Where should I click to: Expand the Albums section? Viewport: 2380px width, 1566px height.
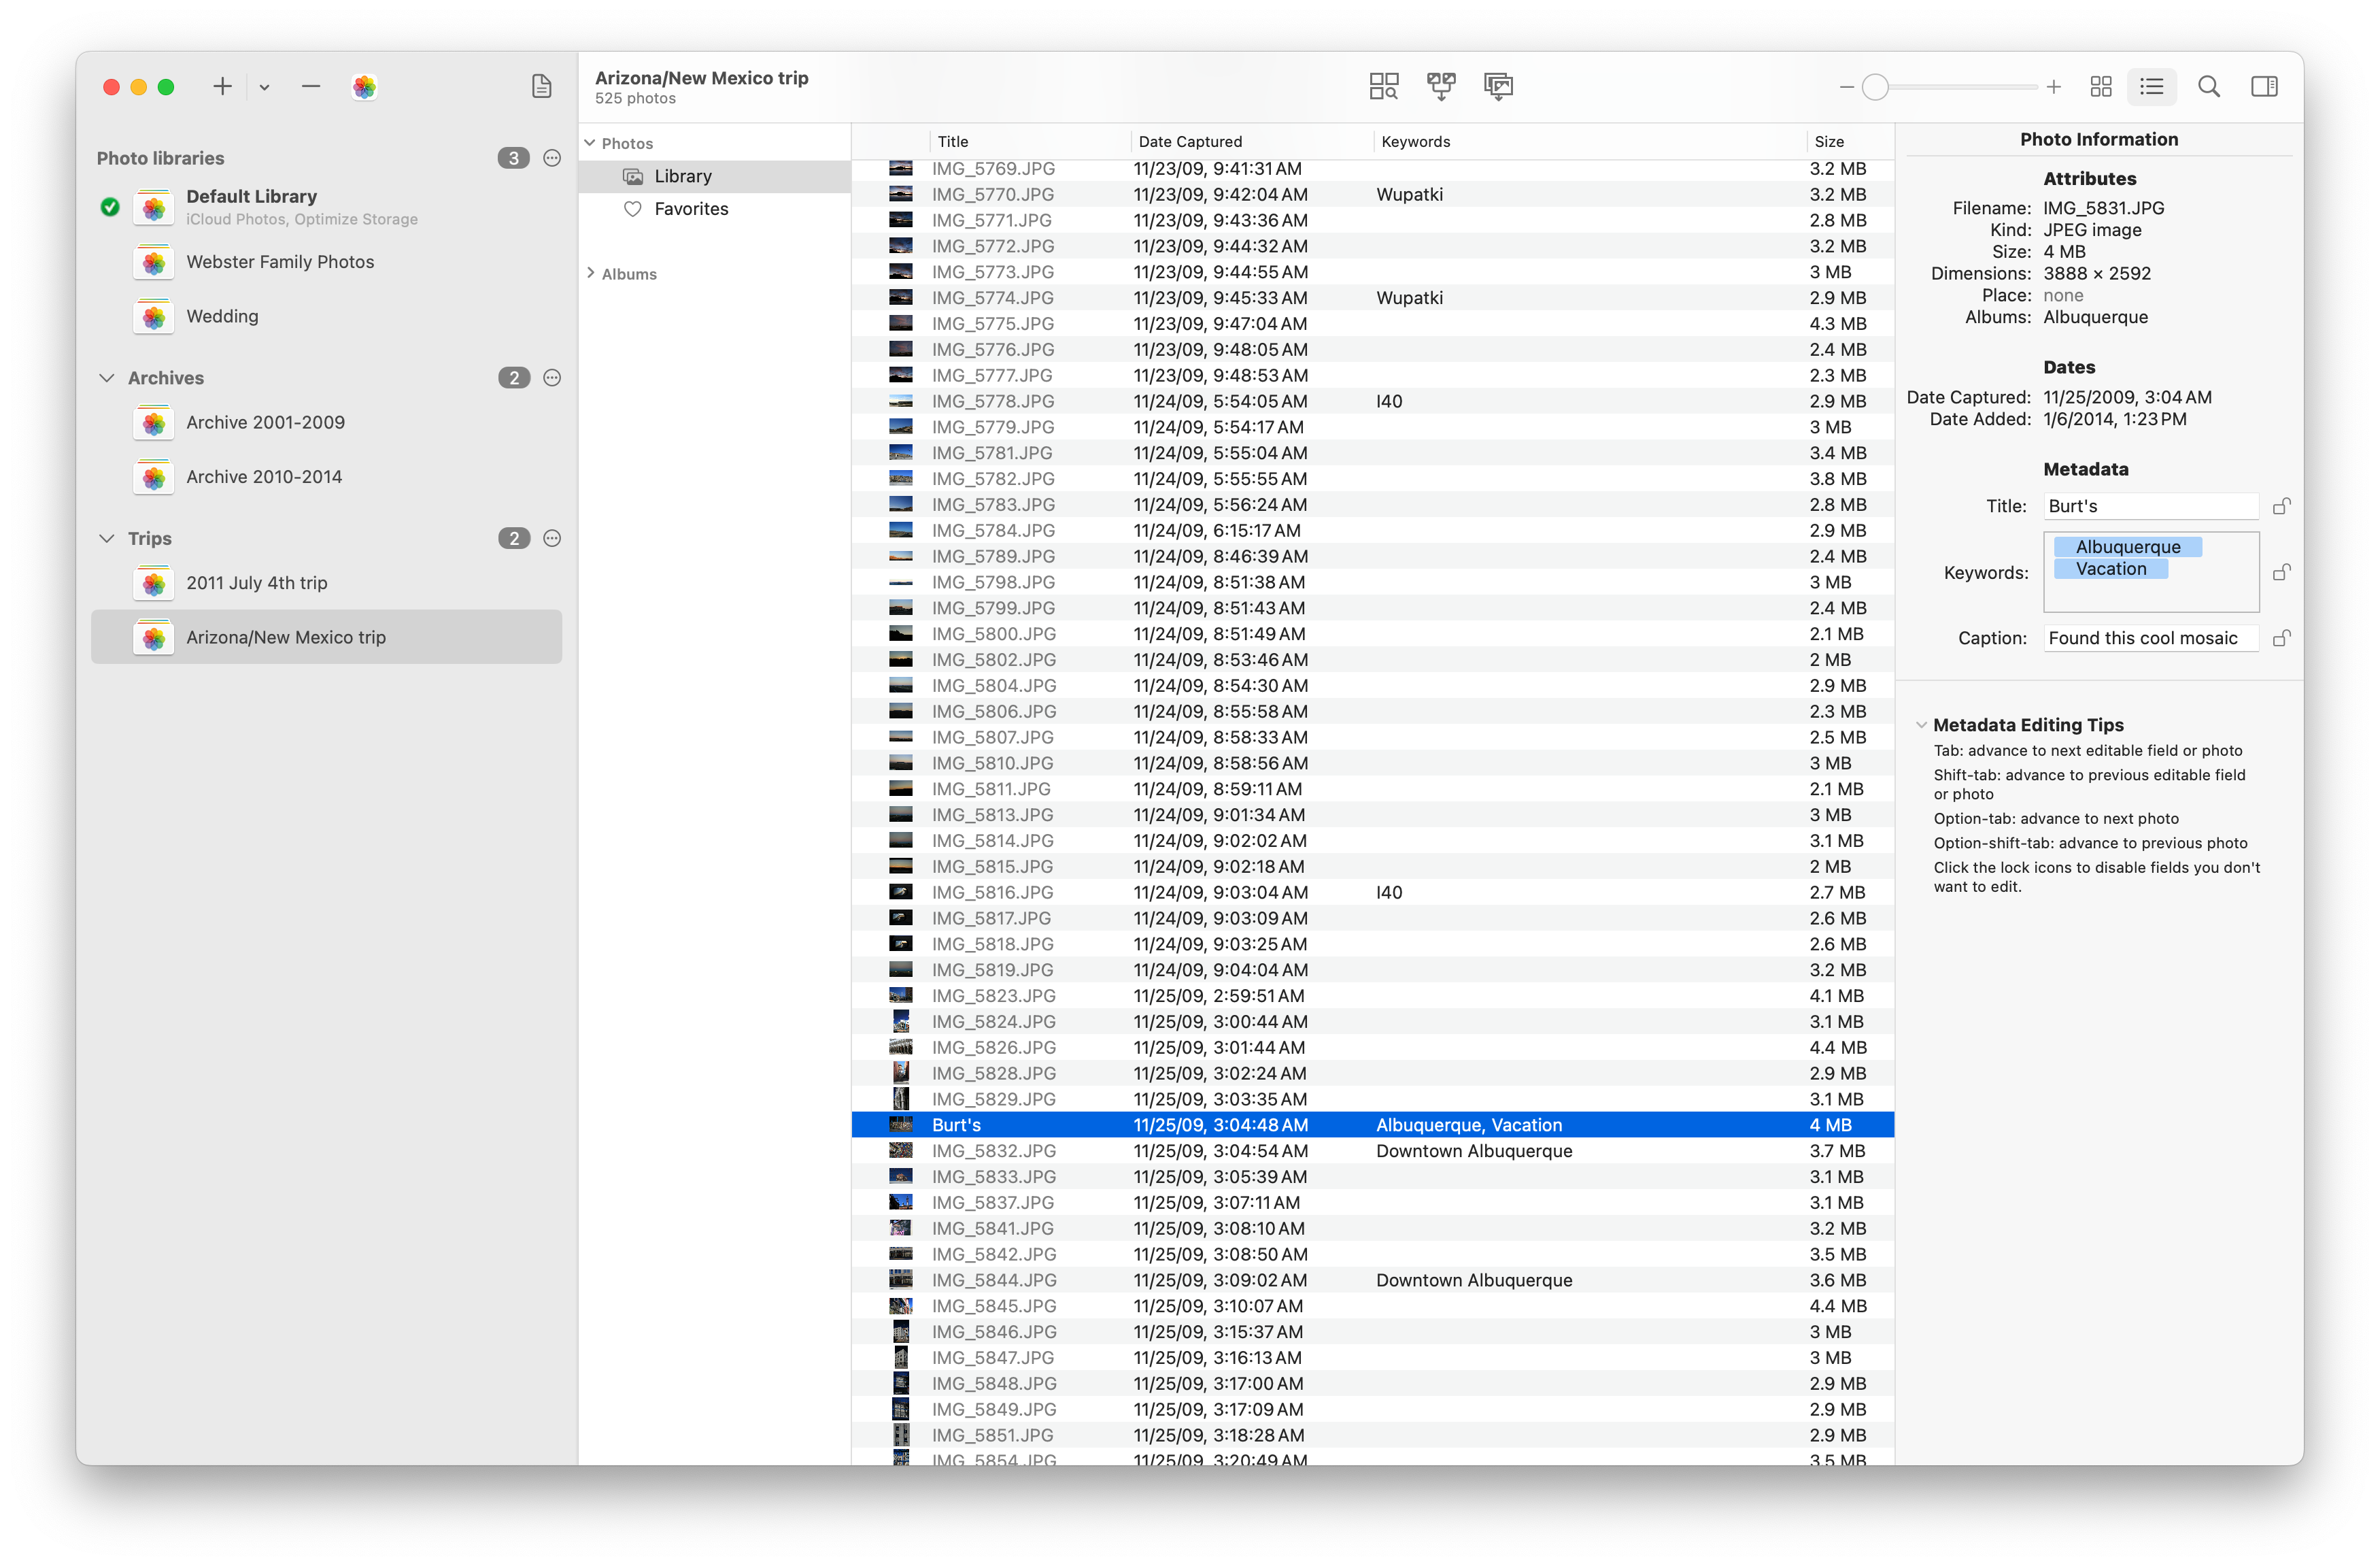click(x=591, y=273)
